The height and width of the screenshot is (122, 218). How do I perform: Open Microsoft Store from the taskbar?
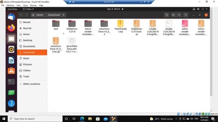[x=98, y=119]
